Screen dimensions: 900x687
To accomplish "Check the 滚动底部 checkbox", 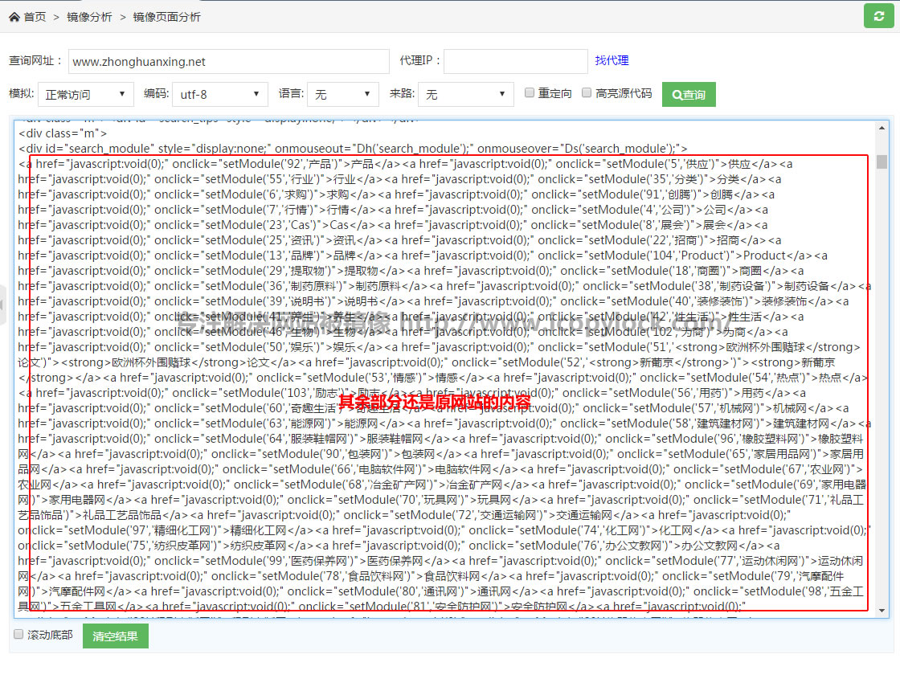I will pyautogui.click(x=18, y=635).
